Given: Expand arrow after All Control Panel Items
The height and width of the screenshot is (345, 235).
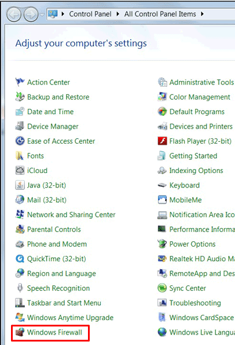Looking at the screenshot, I should (x=202, y=14).
